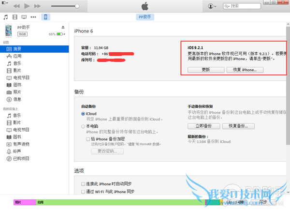This screenshot has width=290, height=210.
Task: Check 通过 Wi-Fi 与此 iPhone 同步
Action: point(83,192)
